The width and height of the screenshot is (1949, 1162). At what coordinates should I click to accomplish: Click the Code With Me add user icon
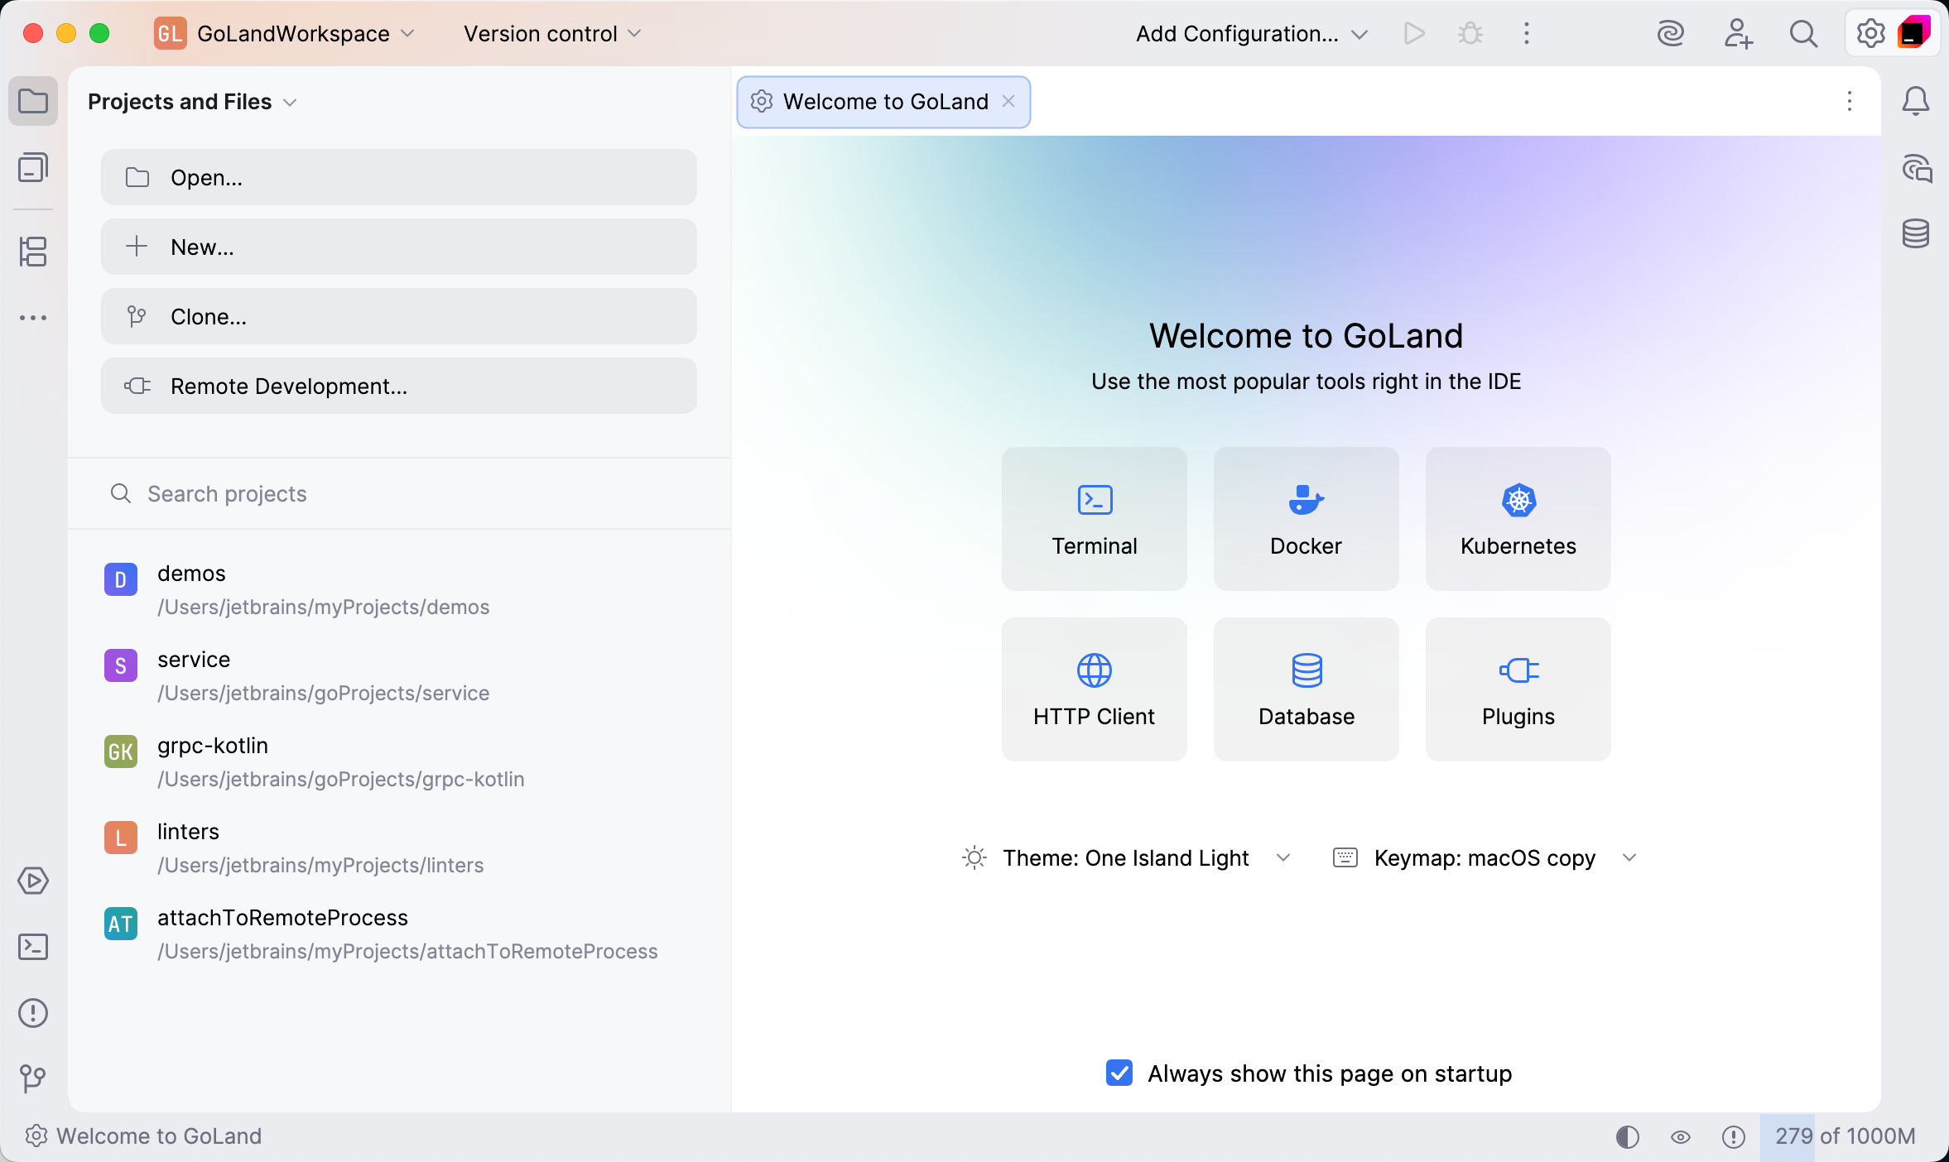point(1738,34)
